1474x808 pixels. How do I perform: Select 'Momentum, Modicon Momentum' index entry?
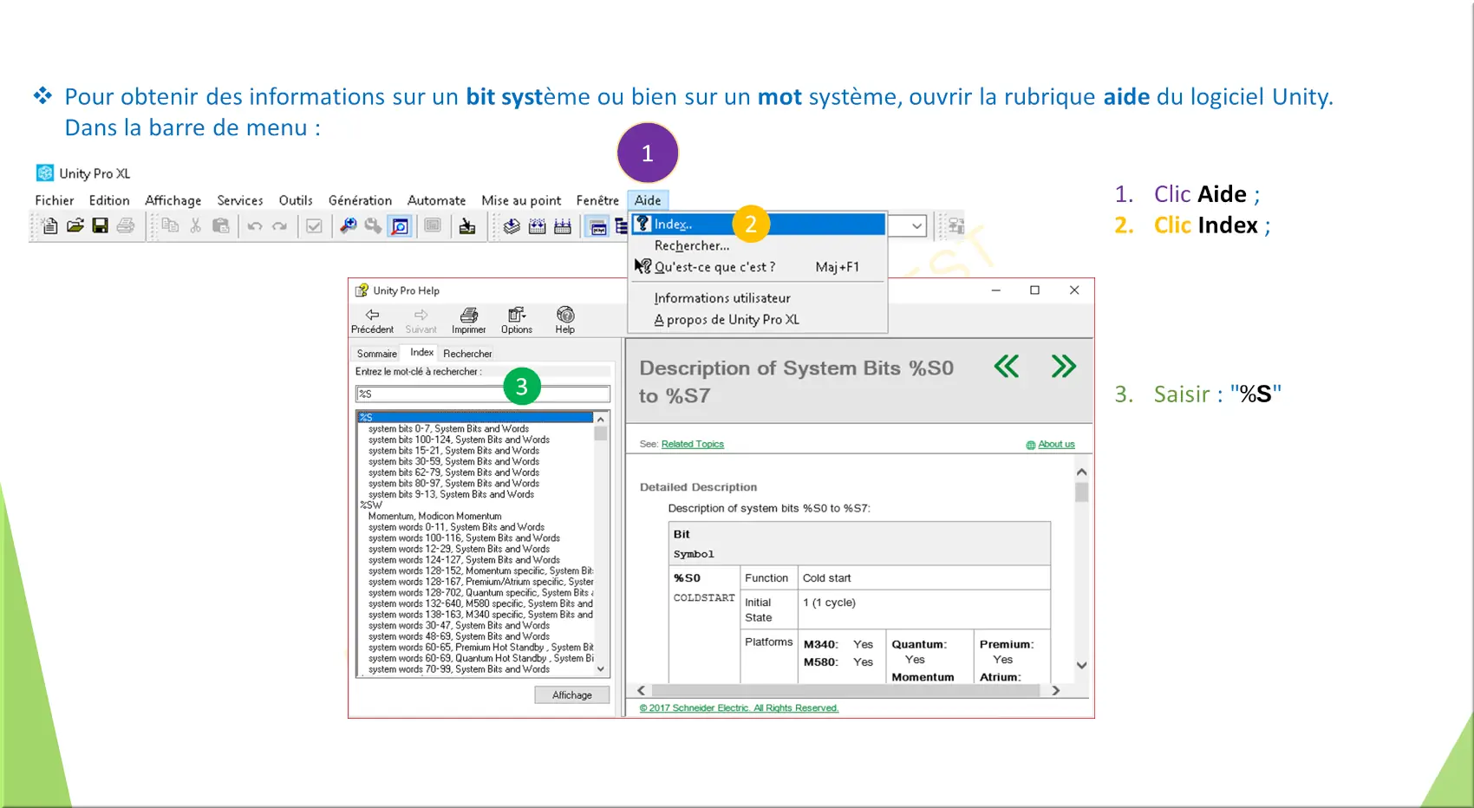point(434,516)
